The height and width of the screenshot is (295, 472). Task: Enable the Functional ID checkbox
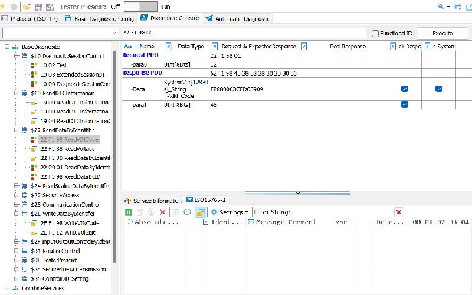375,33
